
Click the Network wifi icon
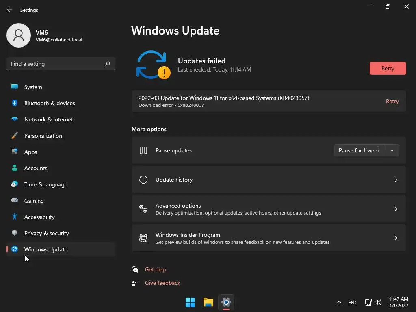(15, 119)
